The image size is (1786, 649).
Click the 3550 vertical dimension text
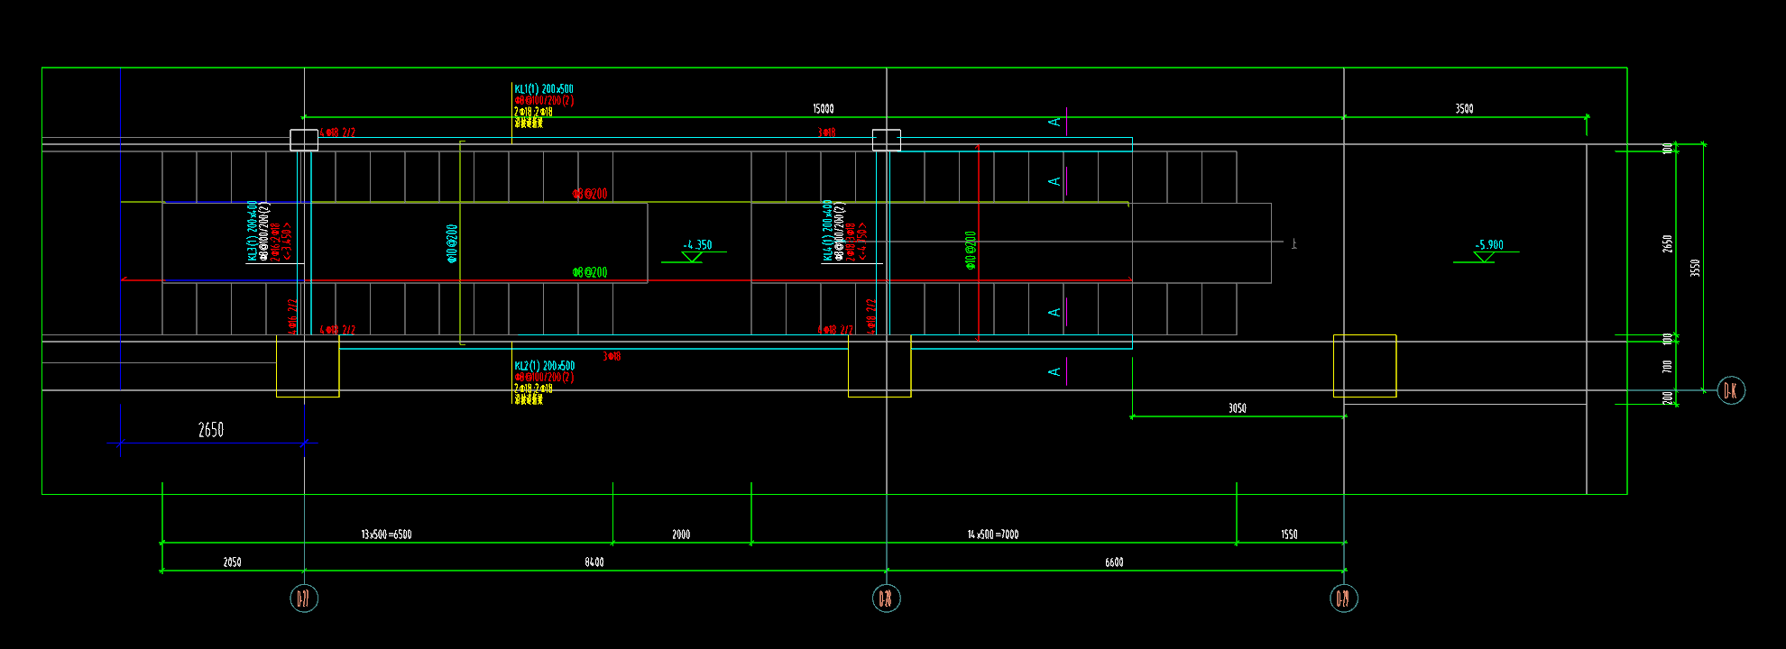pos(1695,268)
